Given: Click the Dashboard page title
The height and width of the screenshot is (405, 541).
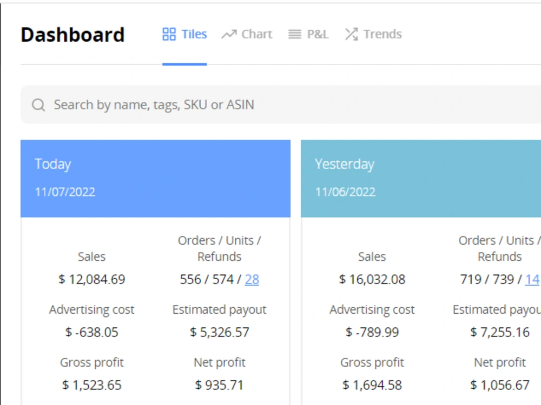Looking at the screenshot, I should [x=72, y=35].
